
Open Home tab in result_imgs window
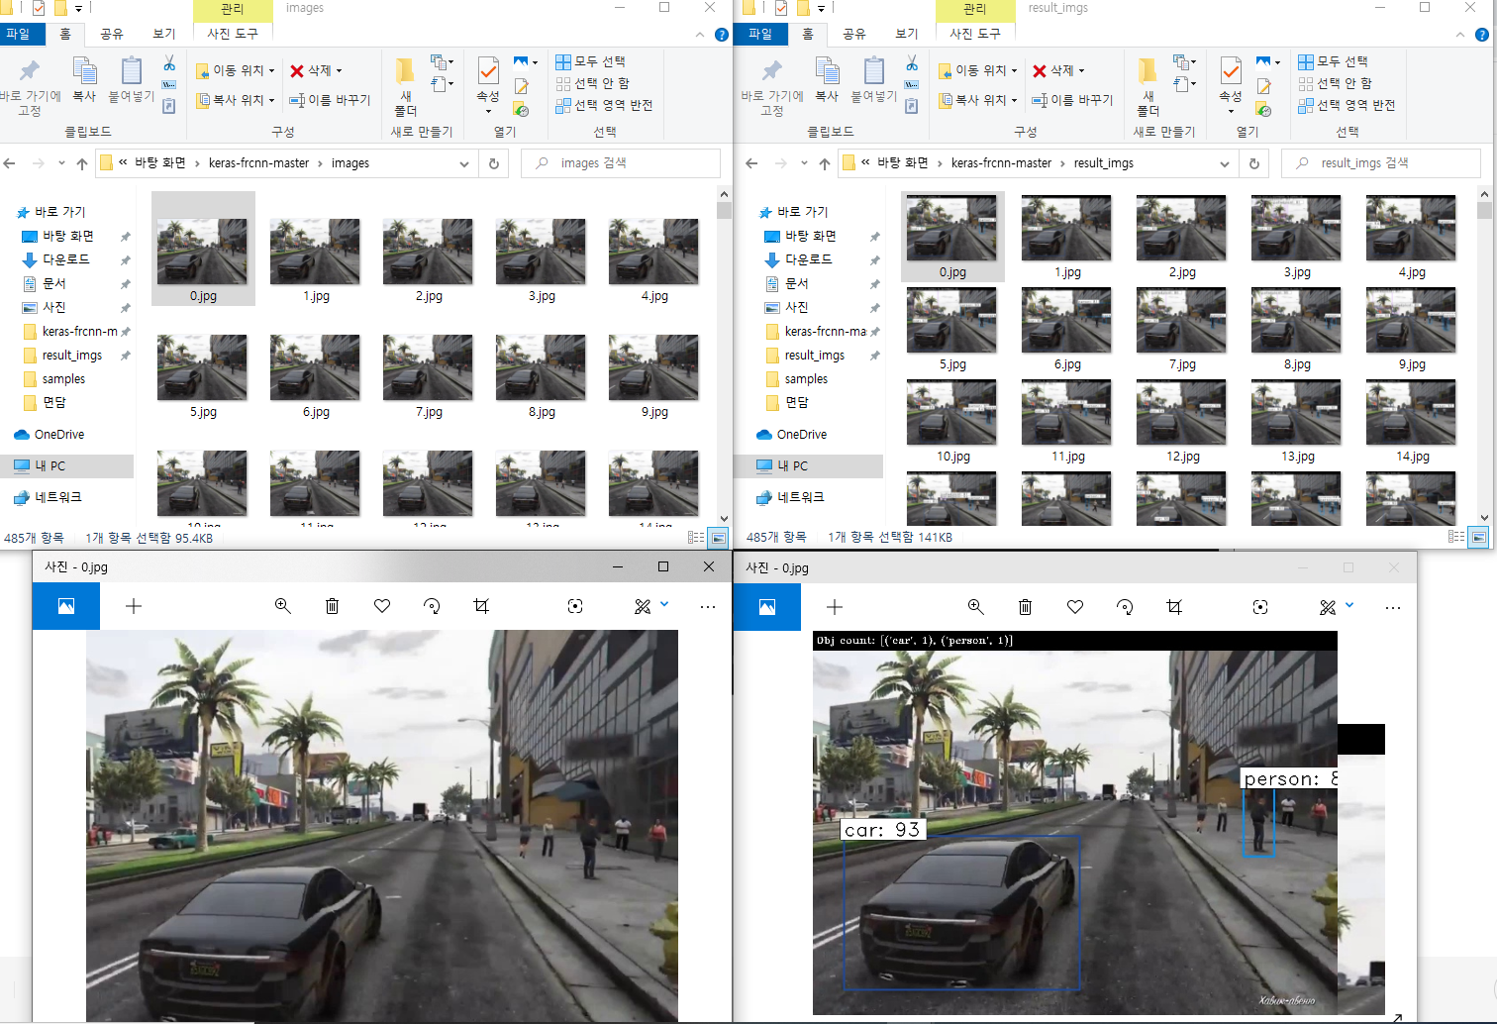pos(808,34)
